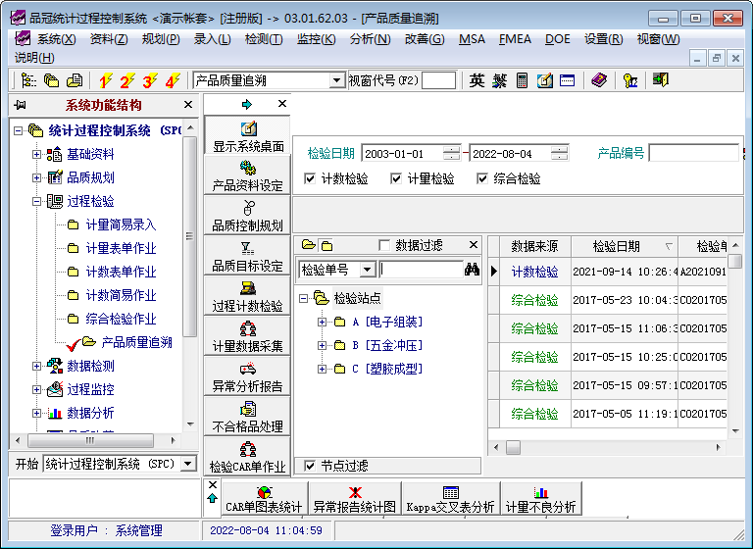Open the MSA menu
The width and height of the screenshot is (753, 549).
tap(472, 39)
